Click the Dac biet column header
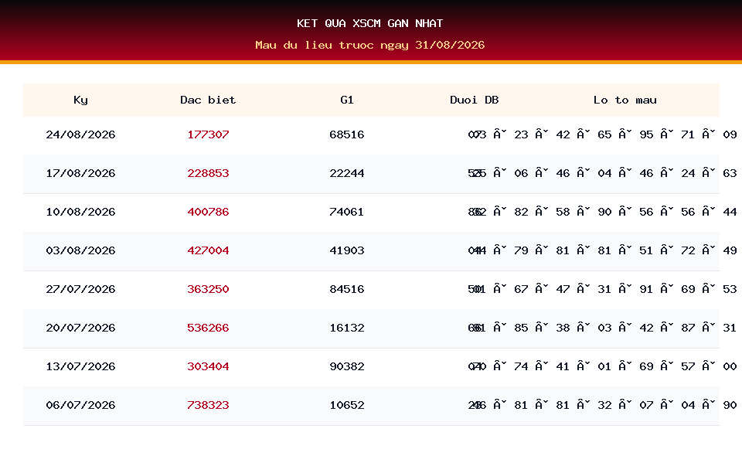Screen dimensions: 742x456 click(x=208, y=100)
